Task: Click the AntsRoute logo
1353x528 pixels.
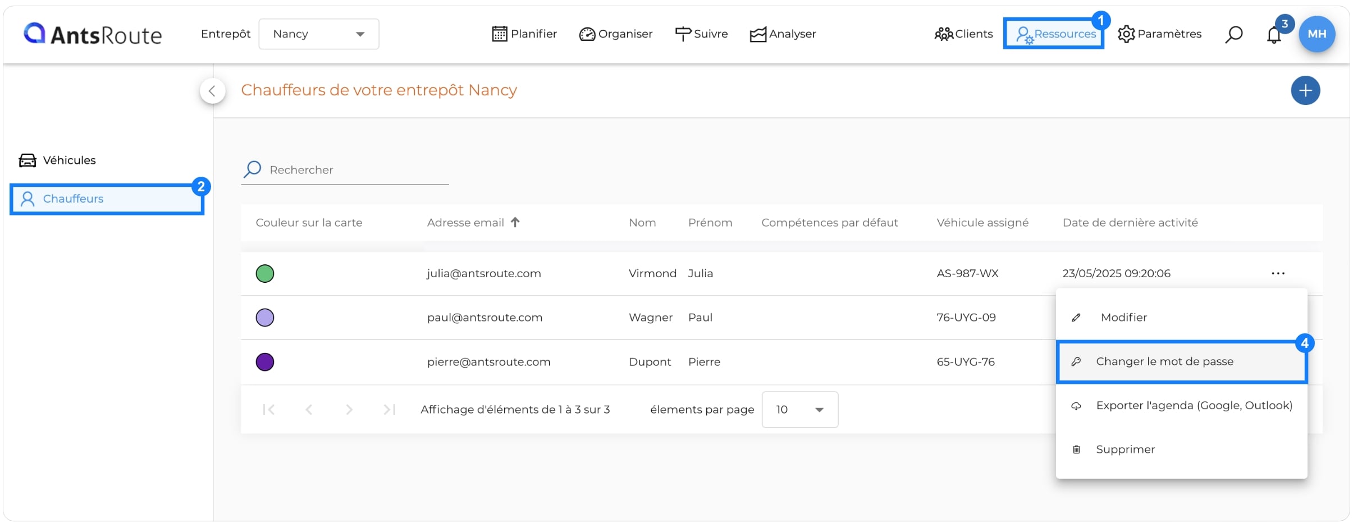Action: point(93,34)
